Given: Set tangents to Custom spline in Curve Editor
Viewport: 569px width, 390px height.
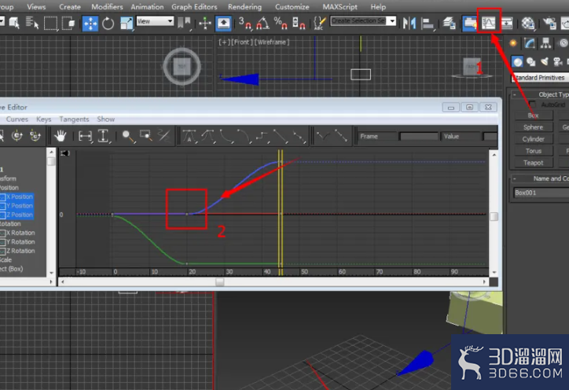Looking at the screenshot, I should (x=207, y=136).
